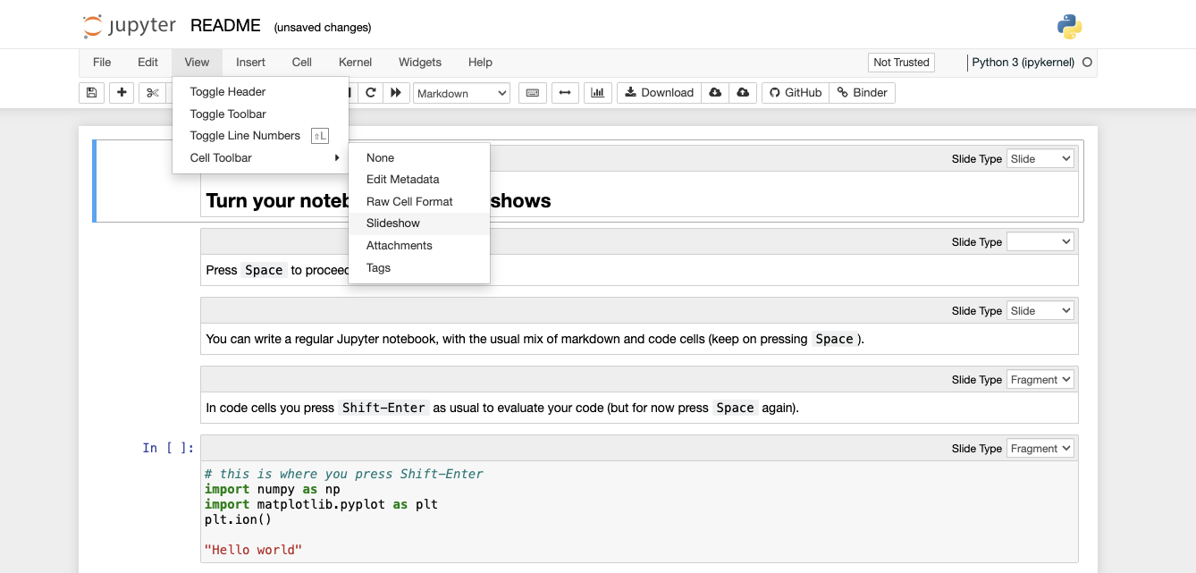This screenshot has height=573, width=1196.
Task: Open the Markdown cell type dropdown
Action: click(461, 93)
